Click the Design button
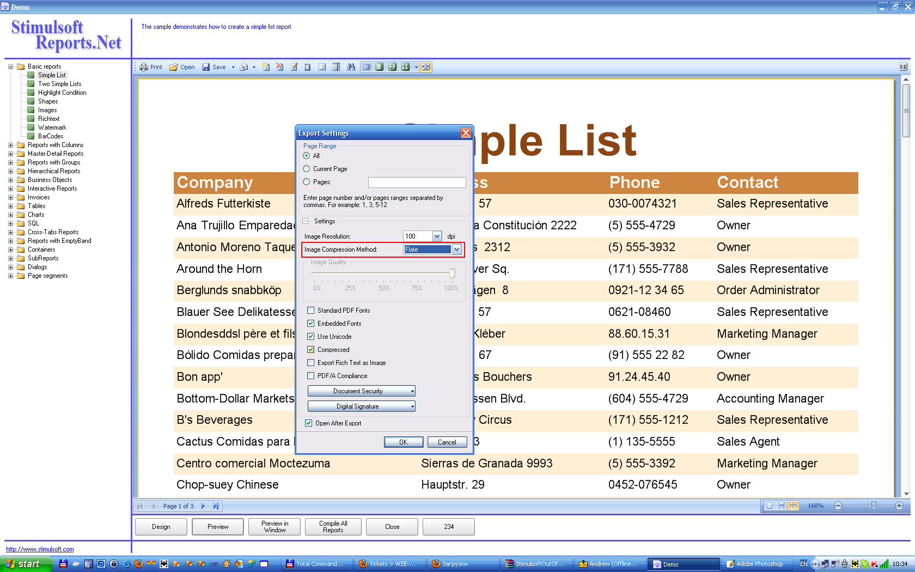Image resolution: width=915 pixels, height=572 pixels. [x=161, y=527]
